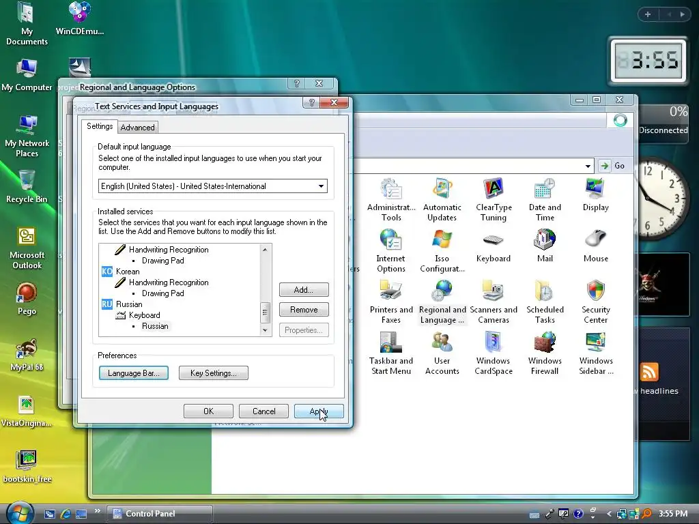Select Recycle Bin desktop icon
699x524 pixels.
(x=27, y=187)
